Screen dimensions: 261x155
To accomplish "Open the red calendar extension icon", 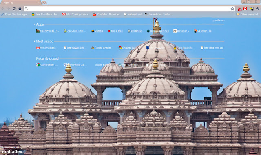I will (239, 9).
